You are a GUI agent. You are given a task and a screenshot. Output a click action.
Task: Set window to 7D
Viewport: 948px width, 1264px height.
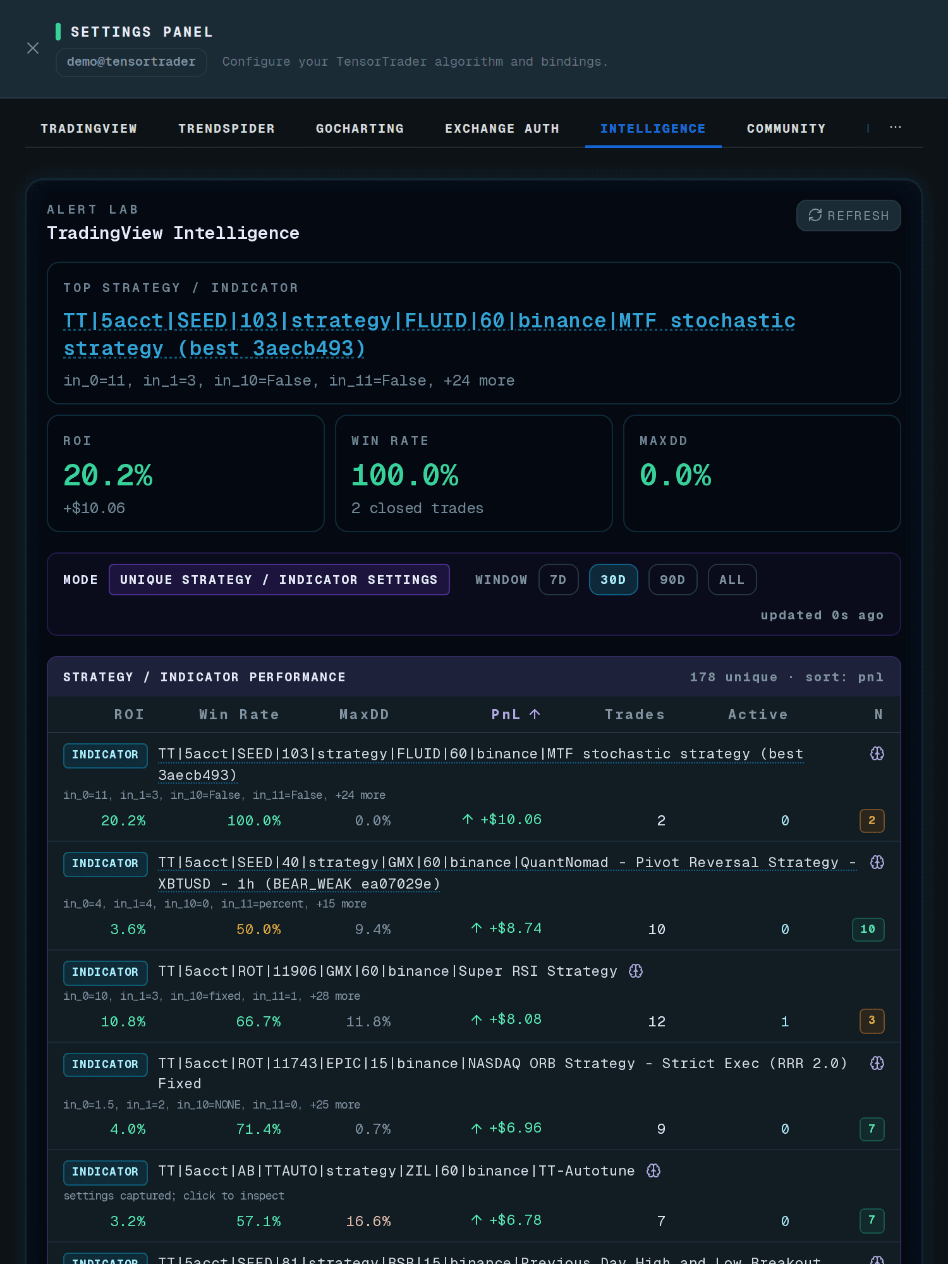(558, 580)
